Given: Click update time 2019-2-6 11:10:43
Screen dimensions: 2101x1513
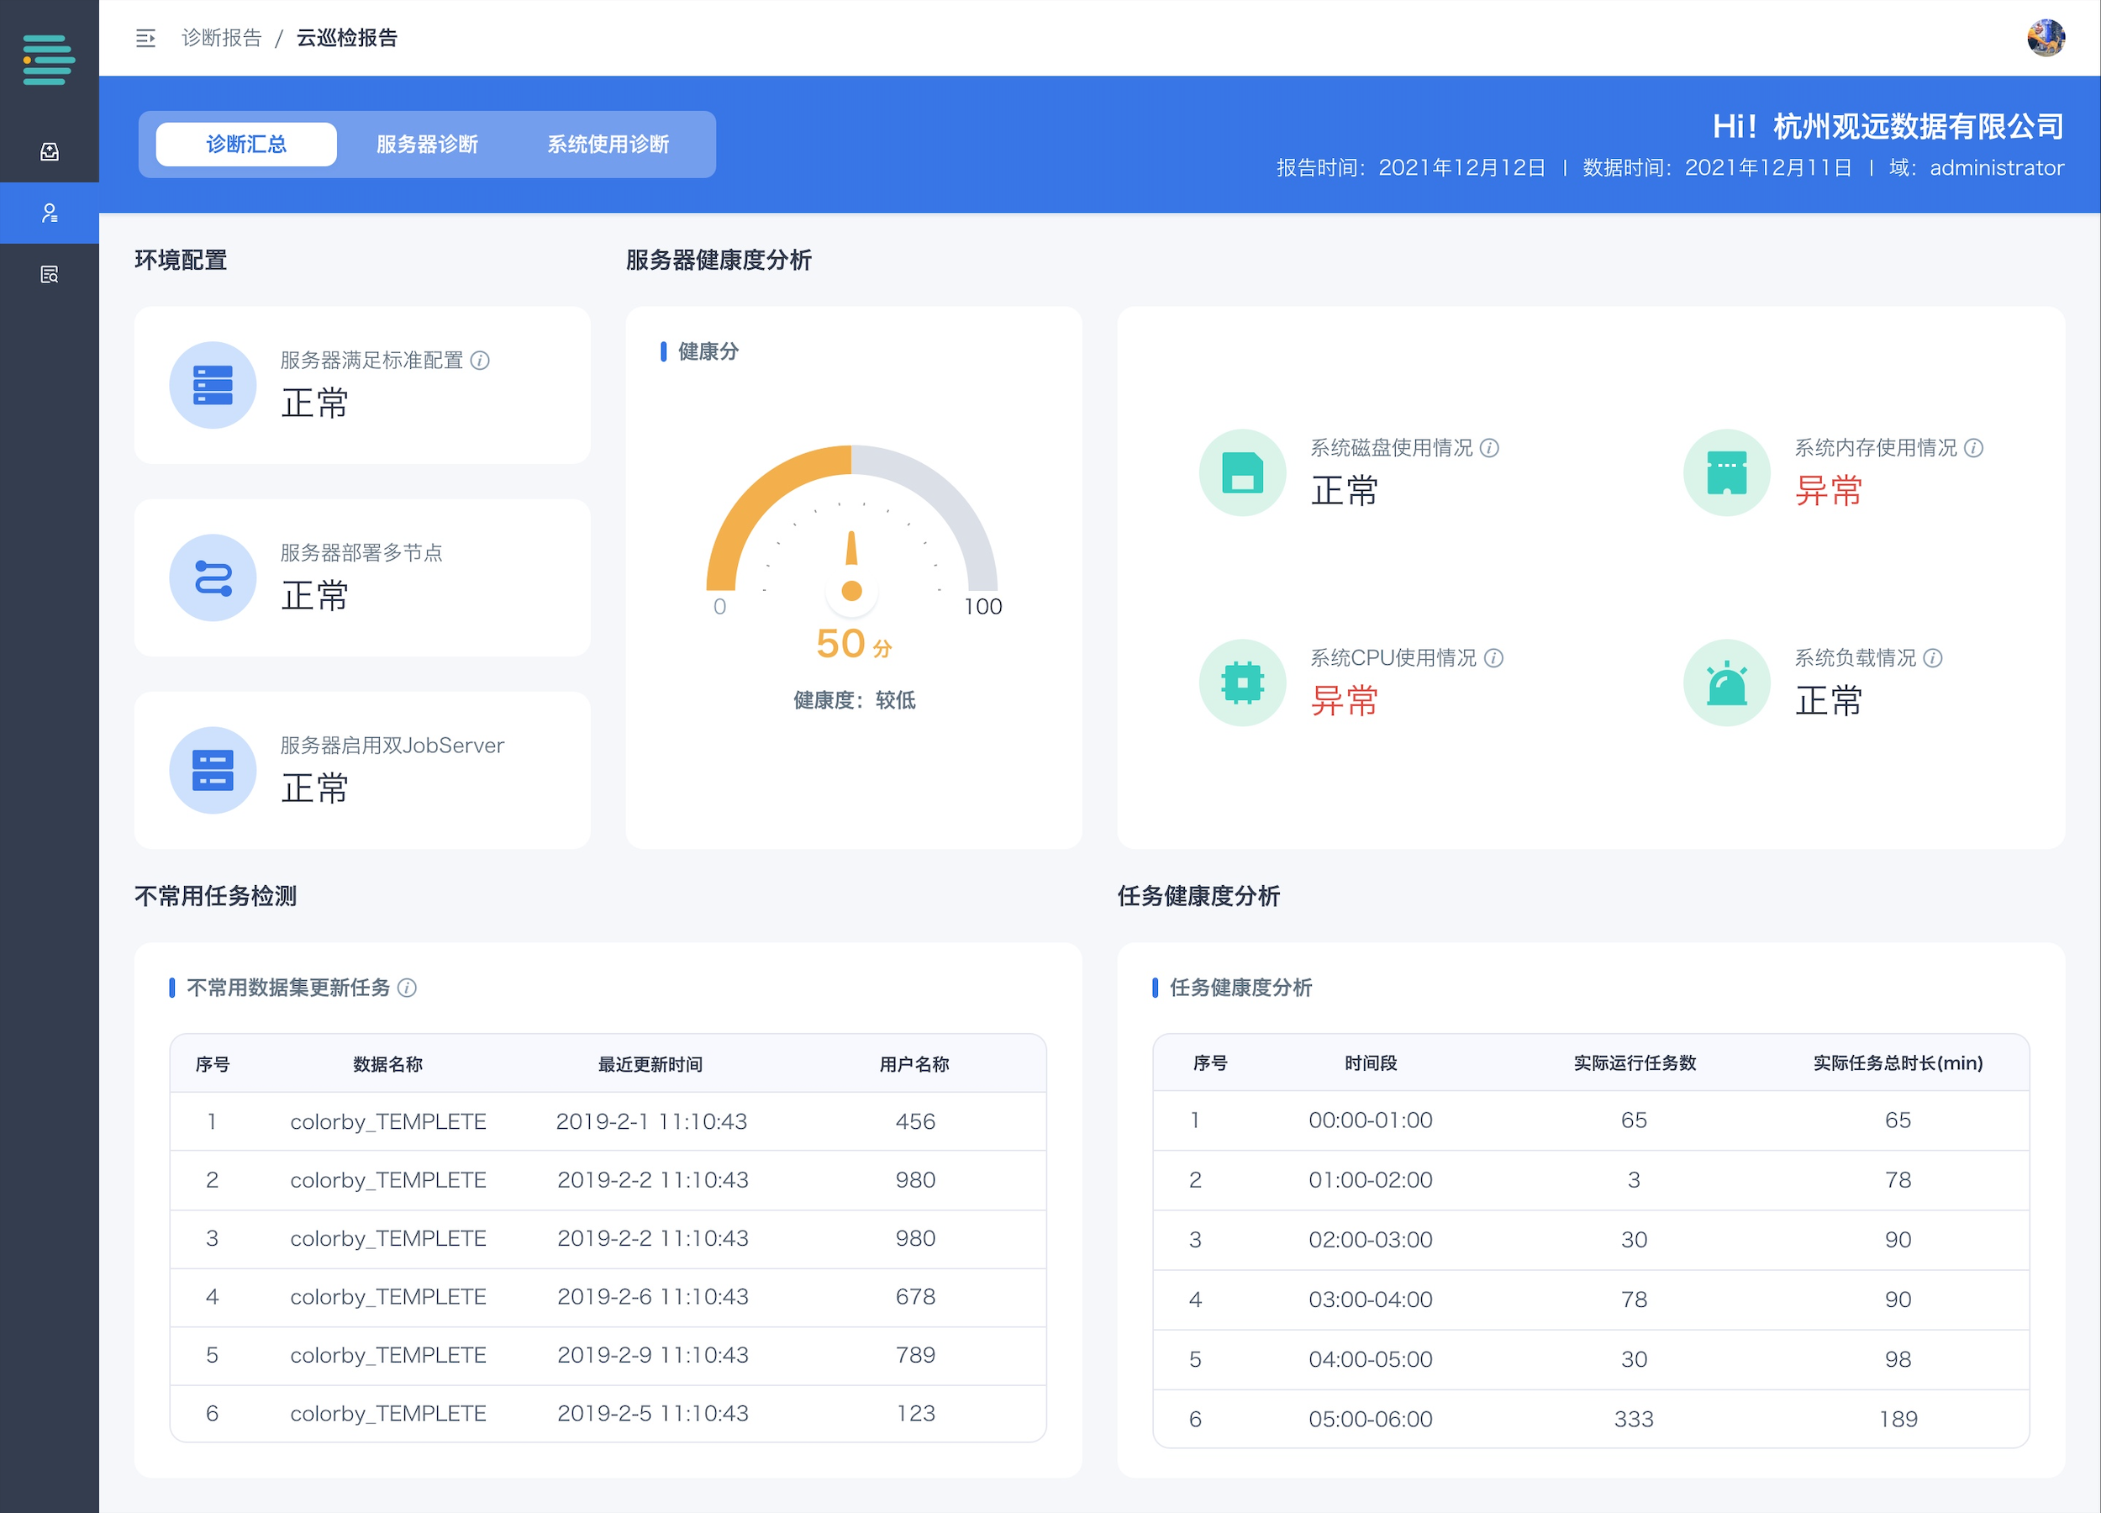Looking at the screenshot, I should click(x=652, y=1297).
